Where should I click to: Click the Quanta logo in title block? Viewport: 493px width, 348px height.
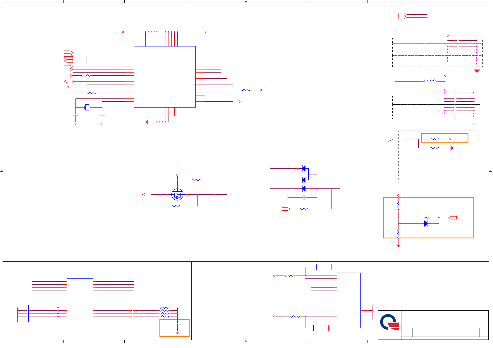click(x=389, y=322)
